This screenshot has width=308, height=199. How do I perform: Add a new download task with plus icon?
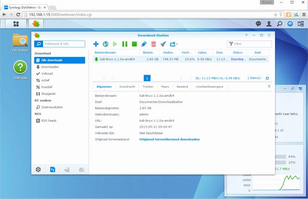96,44
